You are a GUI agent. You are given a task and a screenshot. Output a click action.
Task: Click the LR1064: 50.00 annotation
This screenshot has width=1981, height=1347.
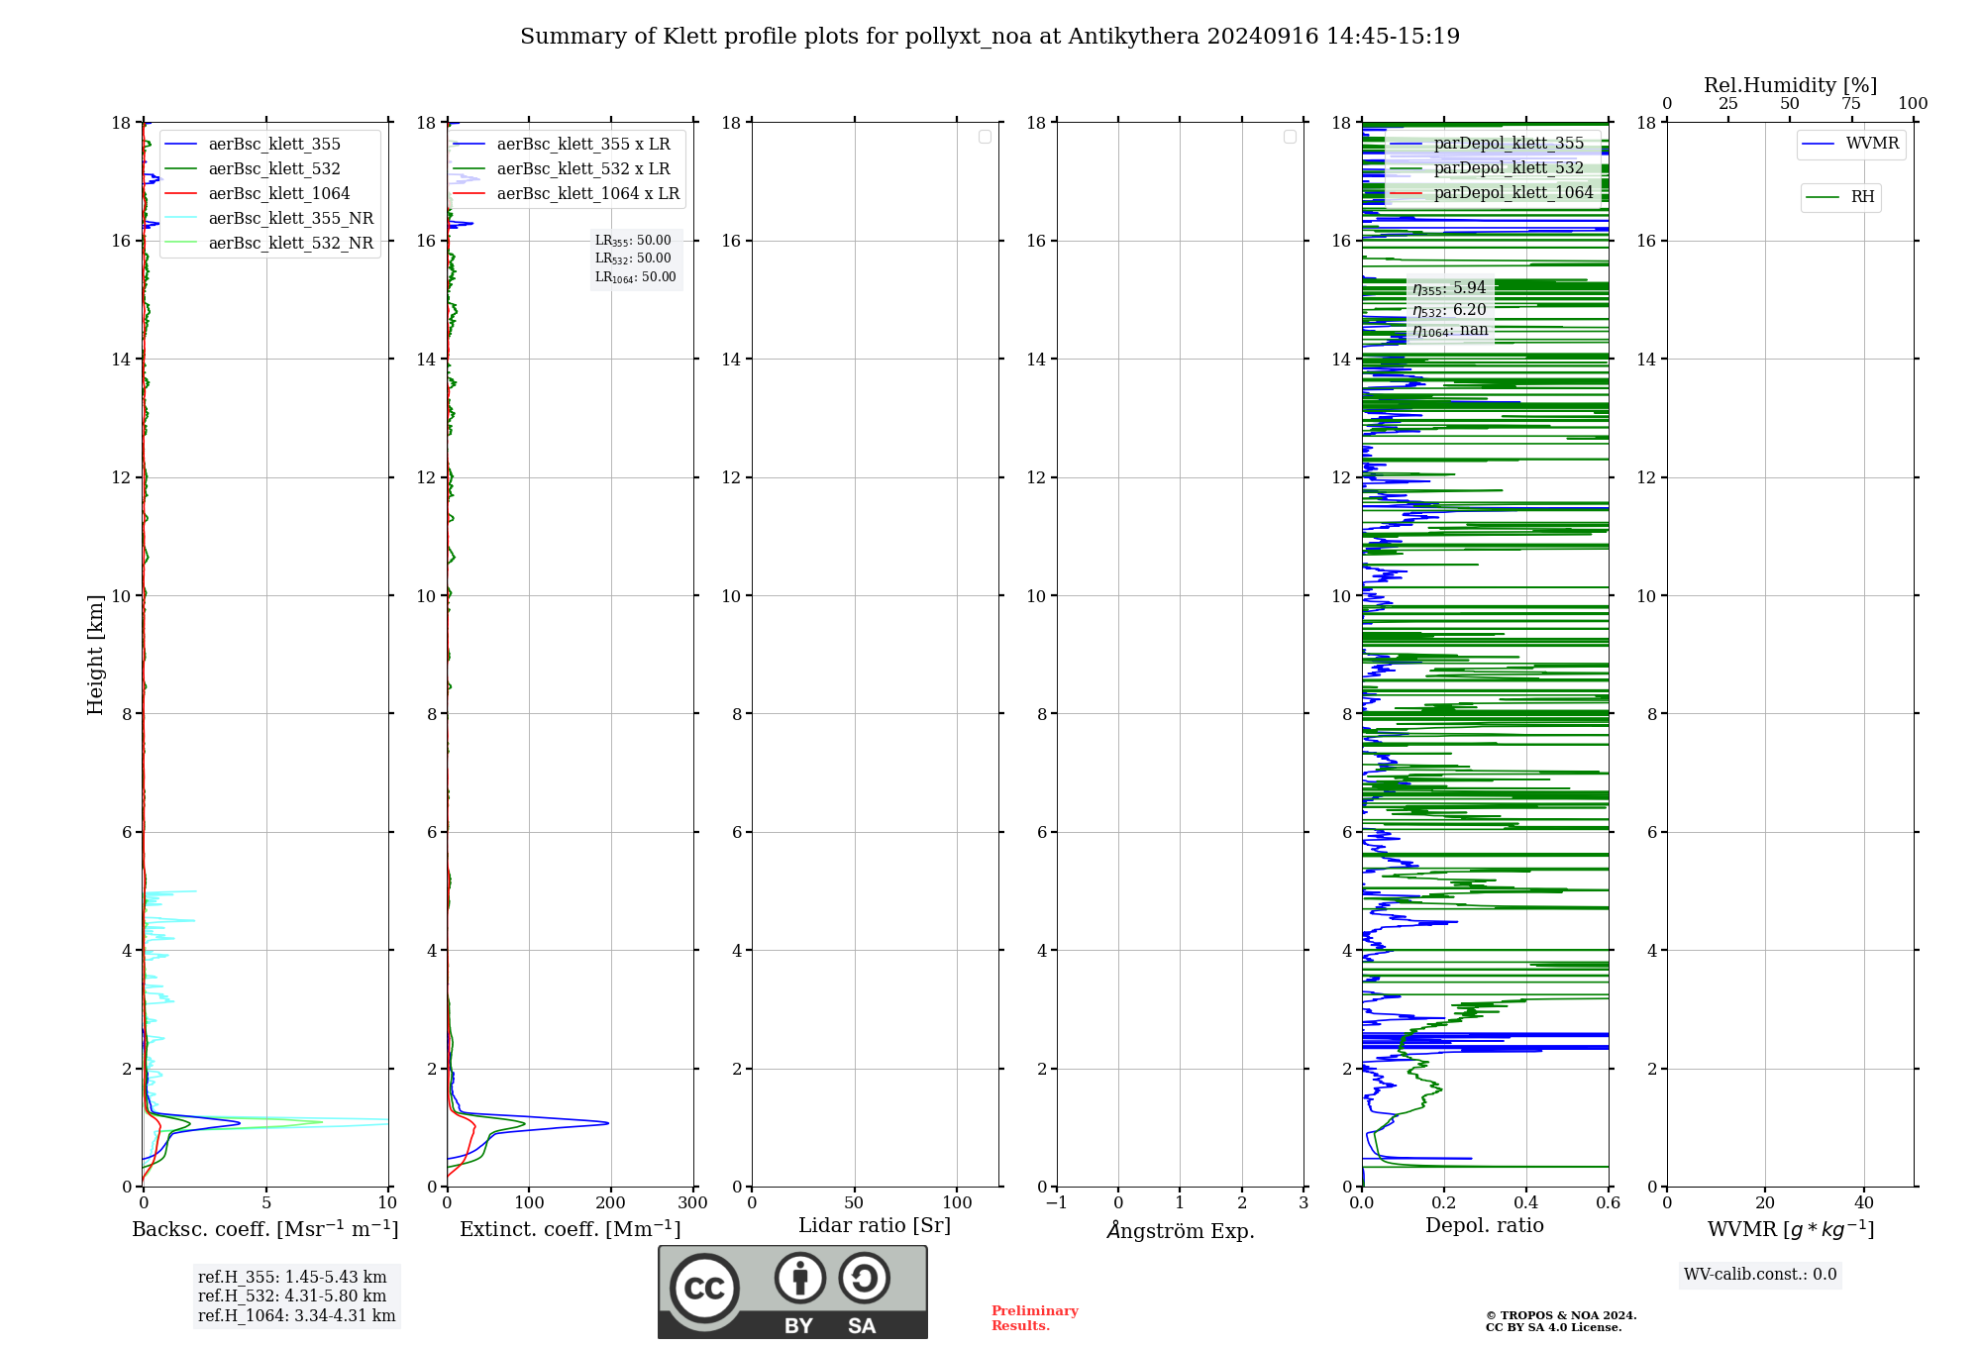coord(635,277)
